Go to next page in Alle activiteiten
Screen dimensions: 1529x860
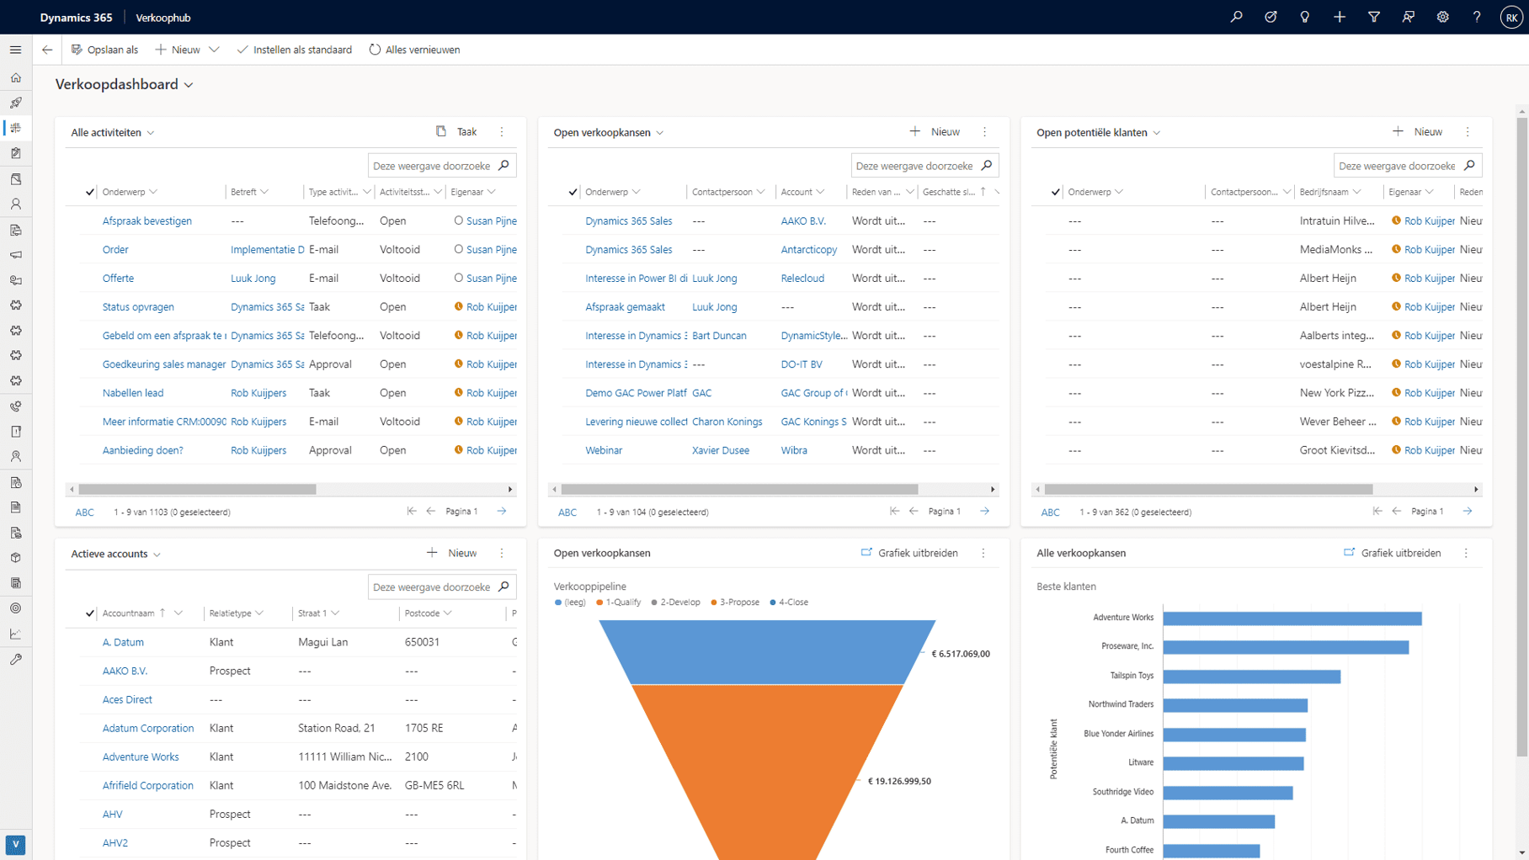click(x=502, y=511)
